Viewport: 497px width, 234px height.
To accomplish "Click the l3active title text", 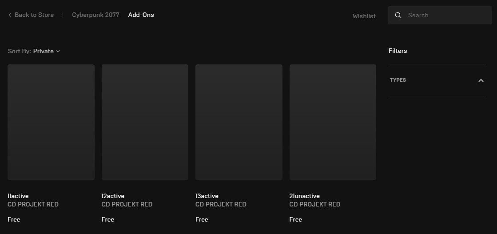I will (207, 196).
